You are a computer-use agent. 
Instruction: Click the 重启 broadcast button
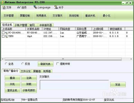click(12, 78)
